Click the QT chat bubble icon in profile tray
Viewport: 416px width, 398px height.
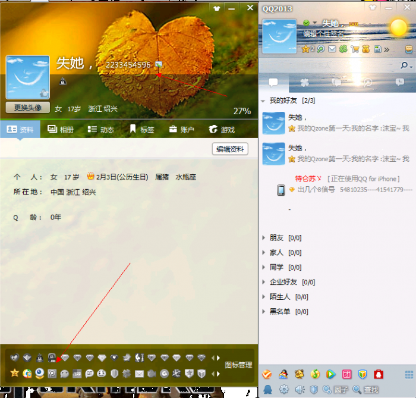coord(89,374)
